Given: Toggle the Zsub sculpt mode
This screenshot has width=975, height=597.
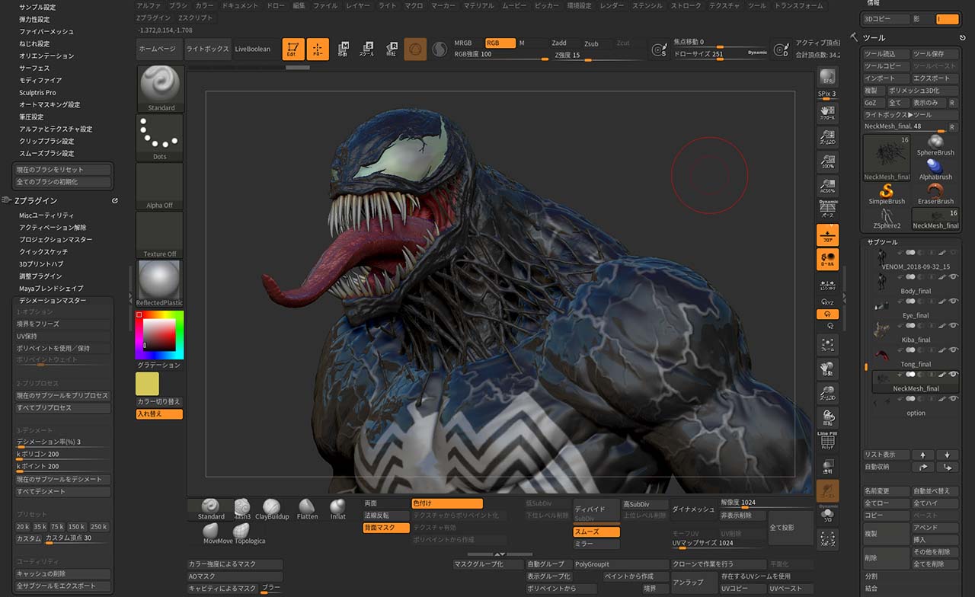Looking at the screenshot, I should [592, 43].
